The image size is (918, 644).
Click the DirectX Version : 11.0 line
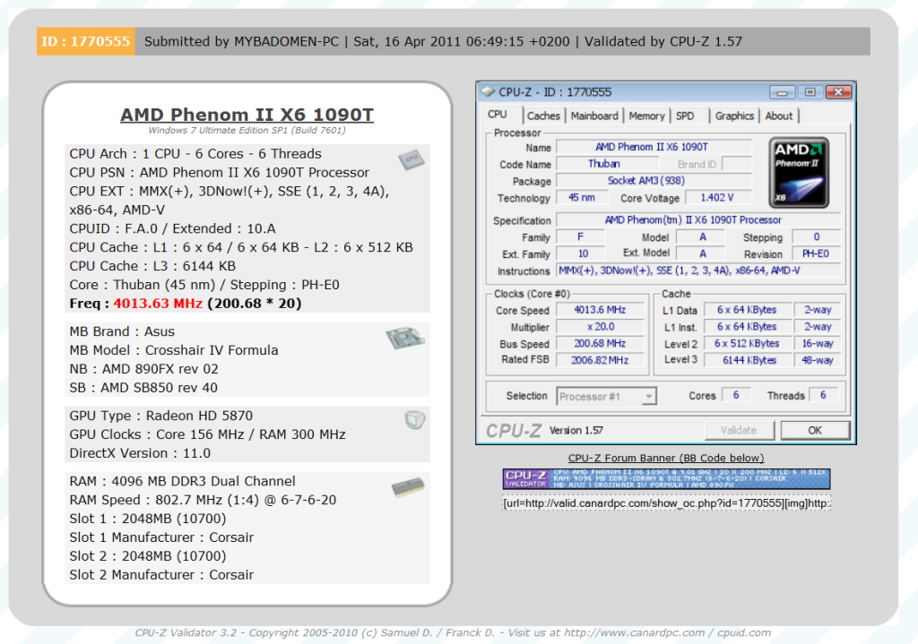click(x=140, y=453)
